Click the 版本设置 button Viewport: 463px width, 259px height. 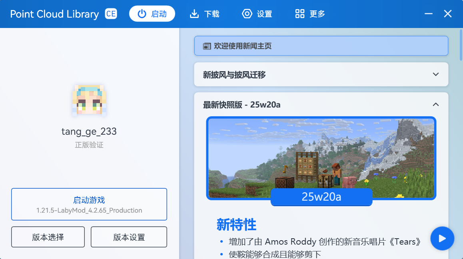129,237
